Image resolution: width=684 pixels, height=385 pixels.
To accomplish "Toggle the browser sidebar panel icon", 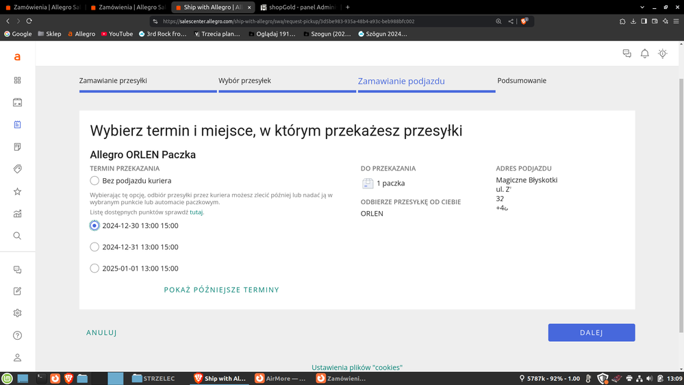I will coord(644,21).
